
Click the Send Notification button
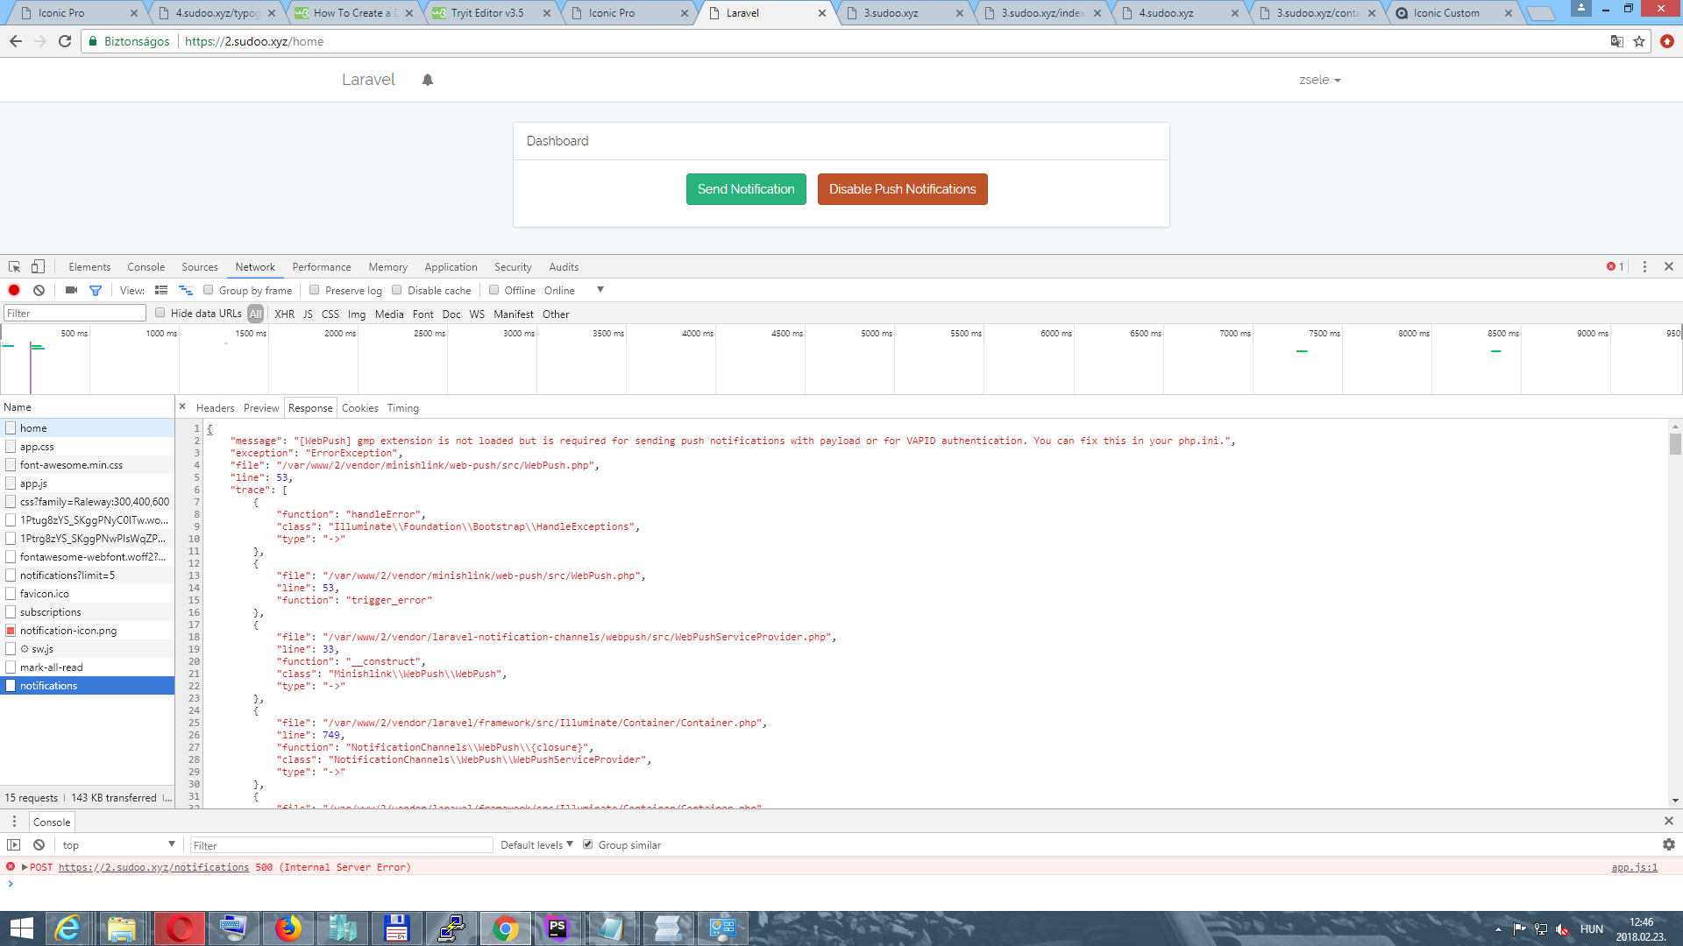tap(746, 188)
